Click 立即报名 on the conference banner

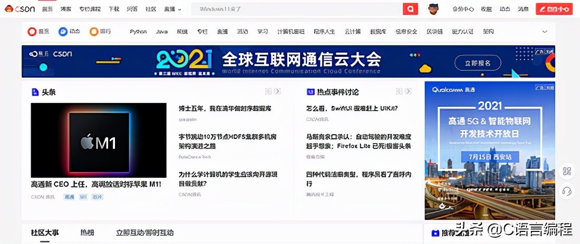pos(478,63)
